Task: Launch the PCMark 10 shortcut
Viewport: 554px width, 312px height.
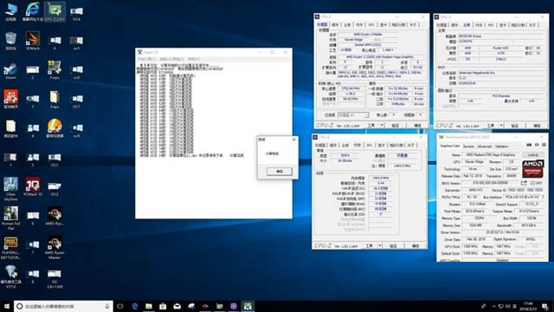Action: pyautogui.click(x=33, y=186)
